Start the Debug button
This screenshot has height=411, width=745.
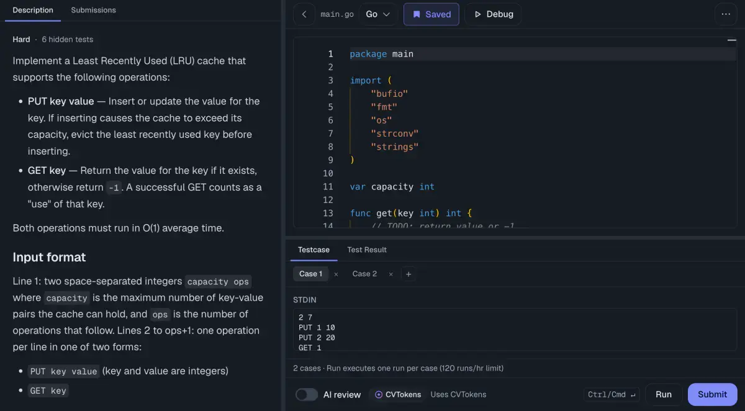494,14
